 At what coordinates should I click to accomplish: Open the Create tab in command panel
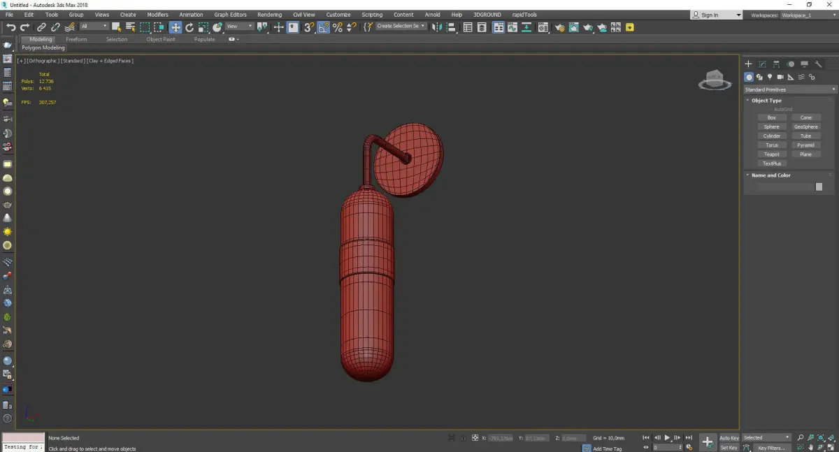(748, 64)
